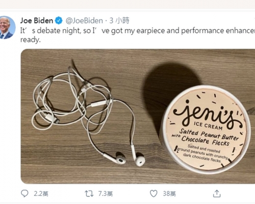Click the Lightning connector plug in photo
The height and width of the screenshot is (204, 255).
[x=52, y=118]
